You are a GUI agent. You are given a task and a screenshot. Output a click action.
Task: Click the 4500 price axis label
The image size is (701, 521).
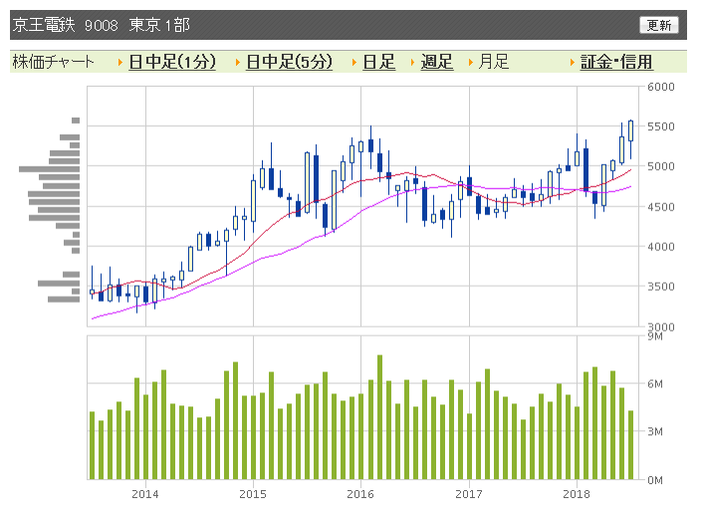[661, 207]
